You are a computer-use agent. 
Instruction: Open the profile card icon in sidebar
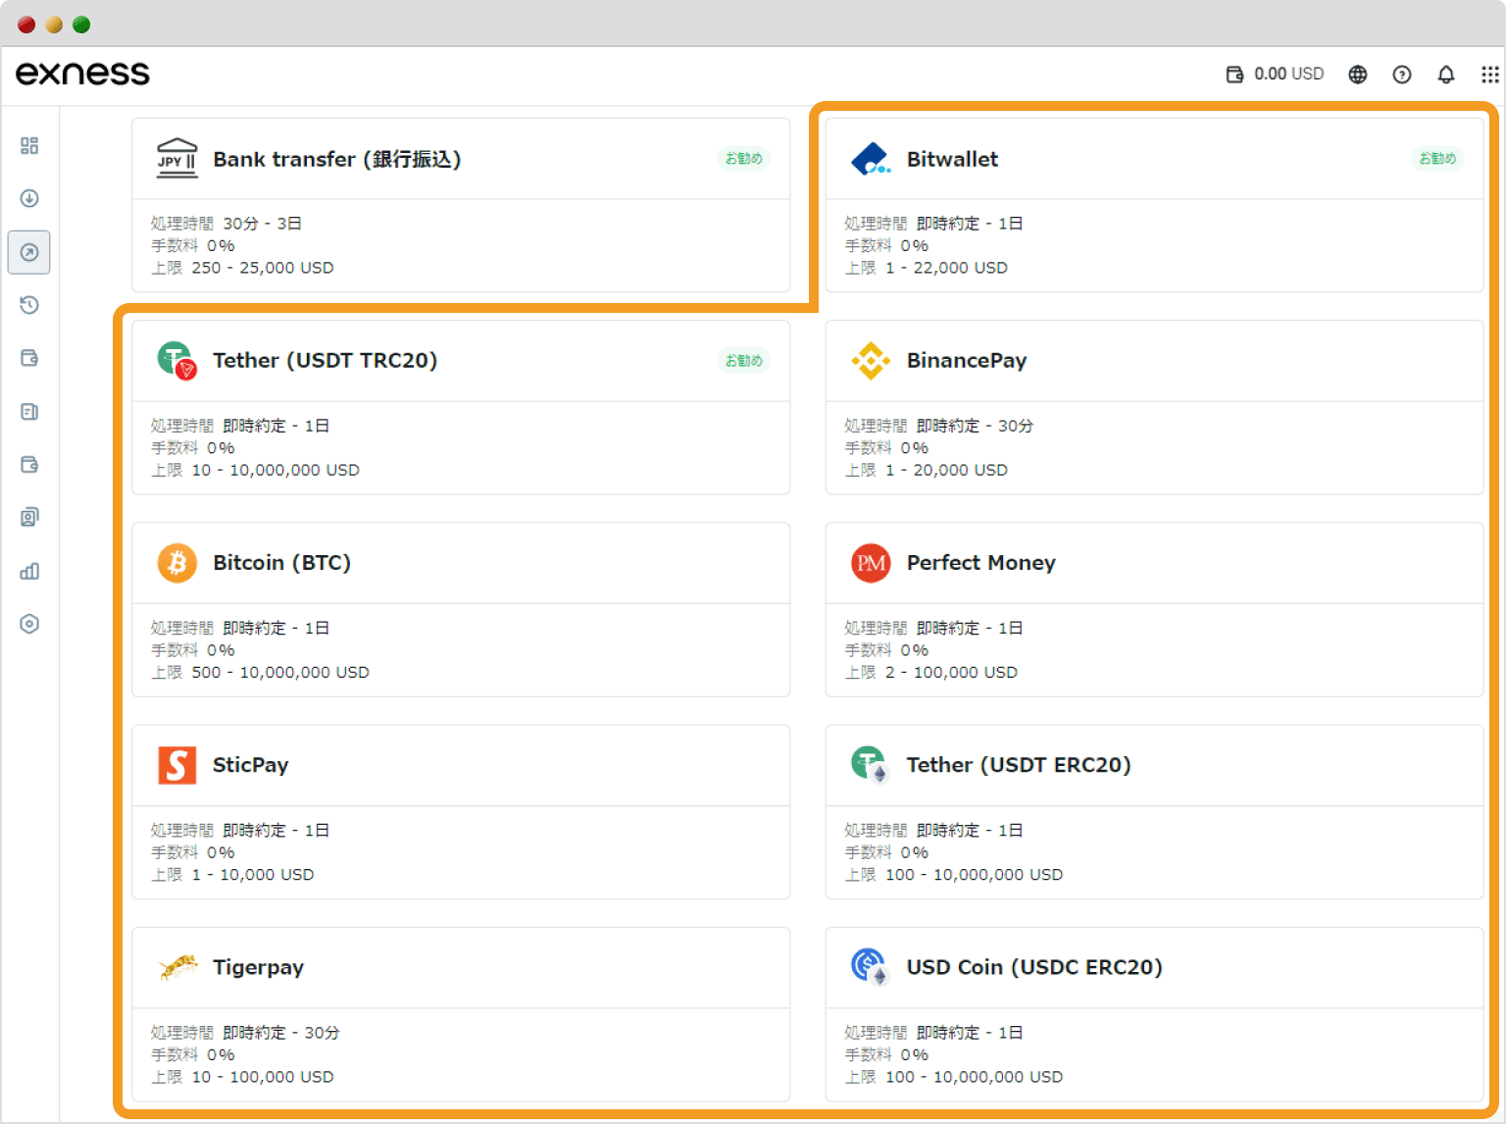[x=29, y=517]
